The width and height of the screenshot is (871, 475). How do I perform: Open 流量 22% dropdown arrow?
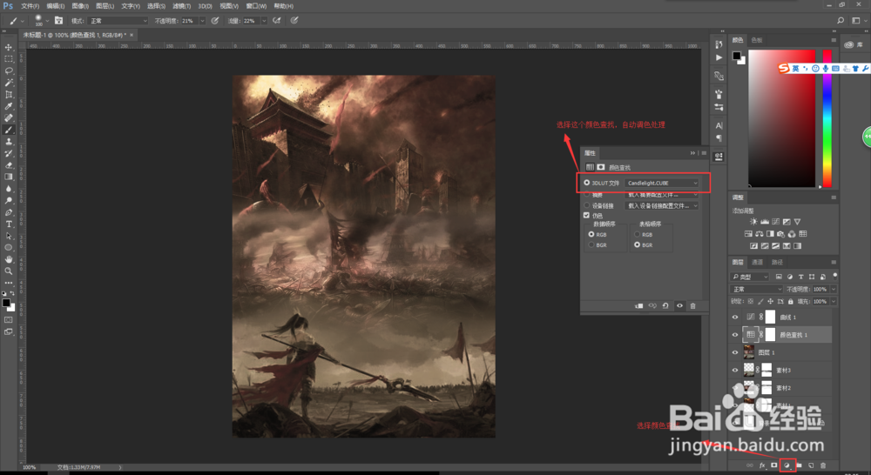coord(264,21)
